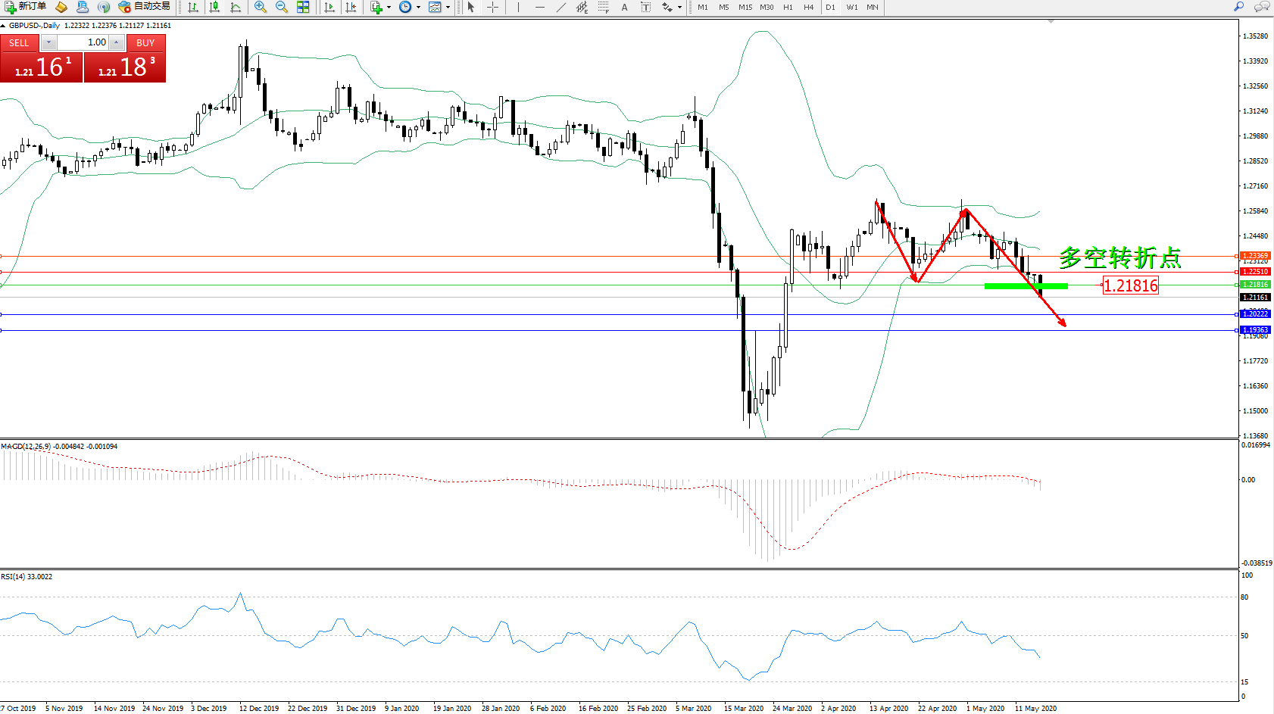Switch timeframe to H4

[809, 7]
